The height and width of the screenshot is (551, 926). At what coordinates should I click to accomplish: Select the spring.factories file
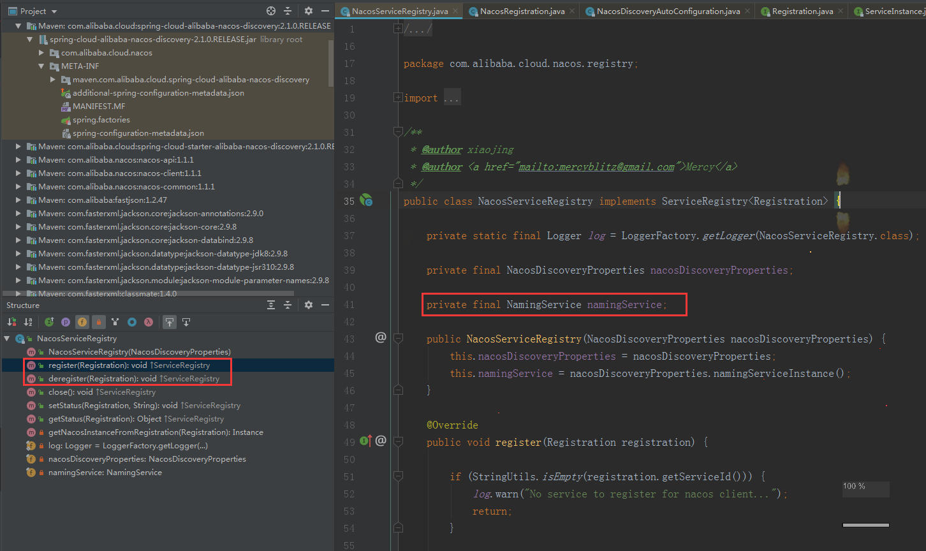pyautogui.click(x=101, y=120)
